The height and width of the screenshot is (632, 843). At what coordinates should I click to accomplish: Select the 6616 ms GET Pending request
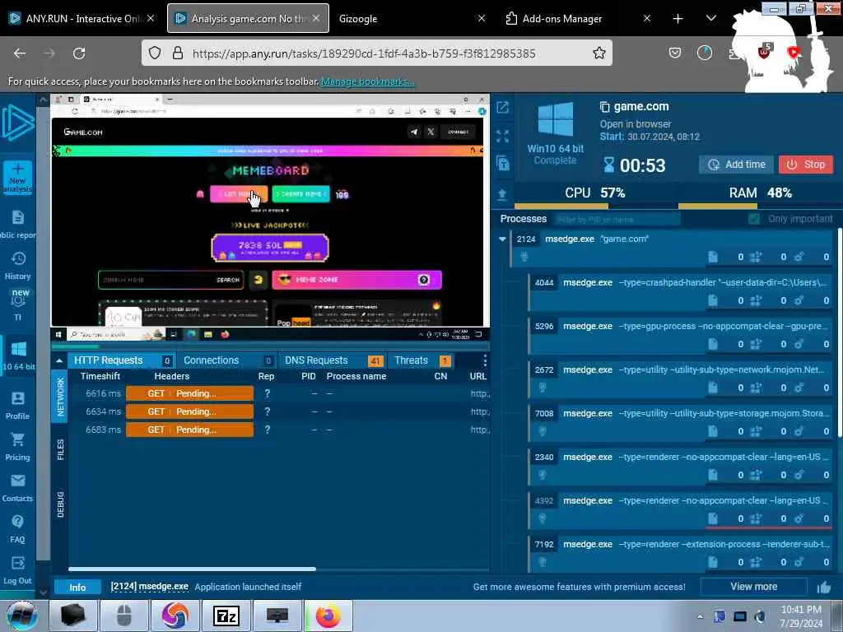(280, 393)
